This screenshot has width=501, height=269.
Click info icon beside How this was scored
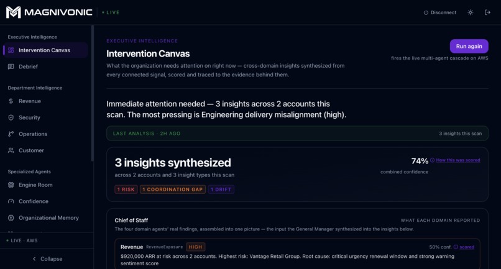tap(432, 160)
